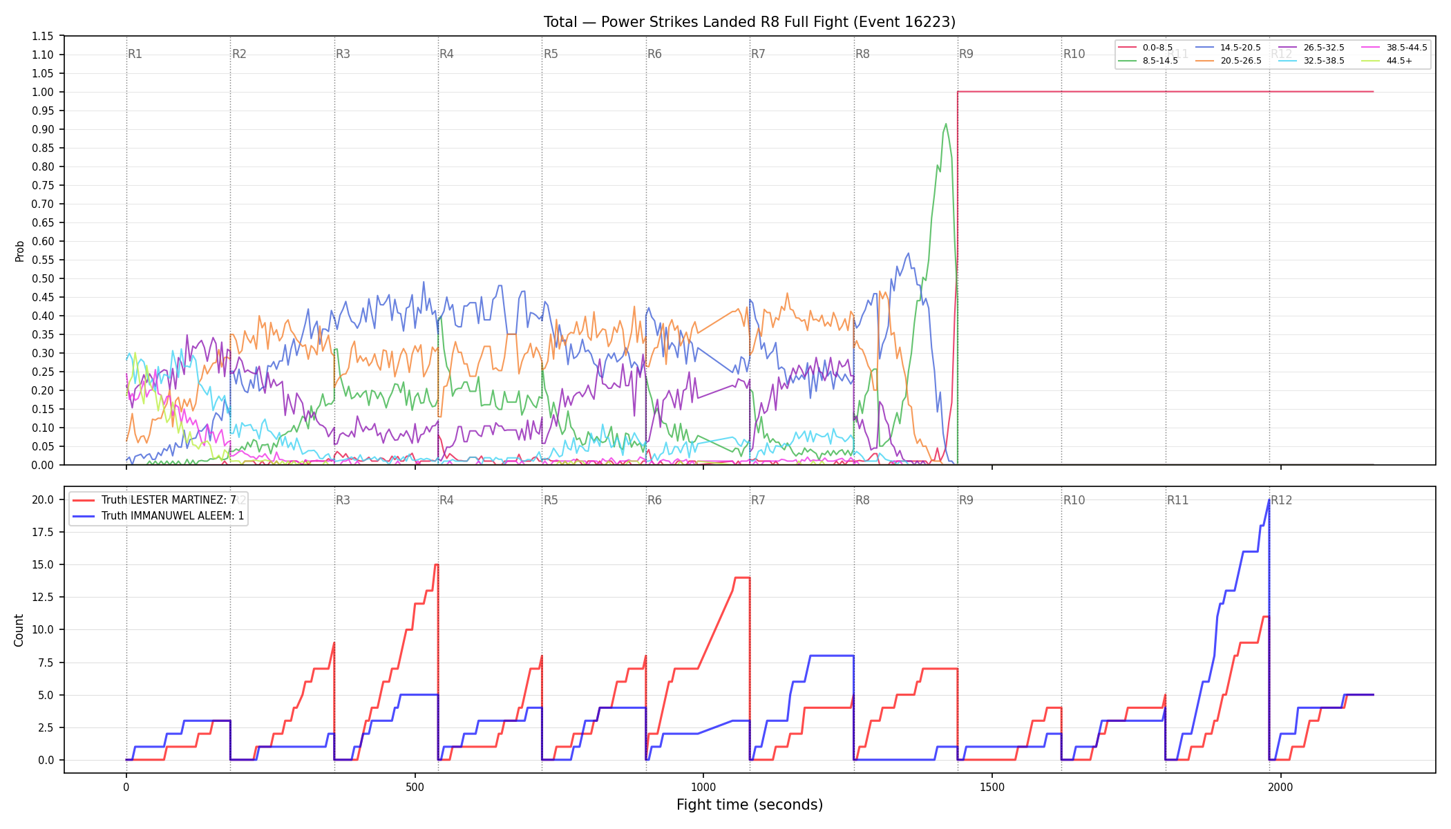
Task: Click the '17.5' tick on Count axis
Action: (x=43, y=532)
